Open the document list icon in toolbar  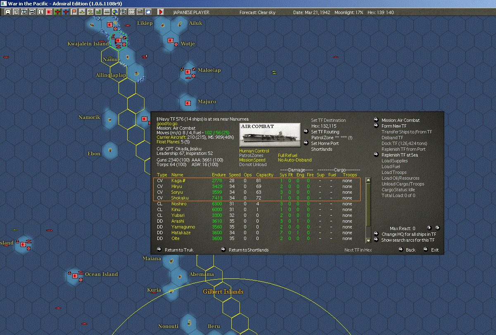click(16, 12)
